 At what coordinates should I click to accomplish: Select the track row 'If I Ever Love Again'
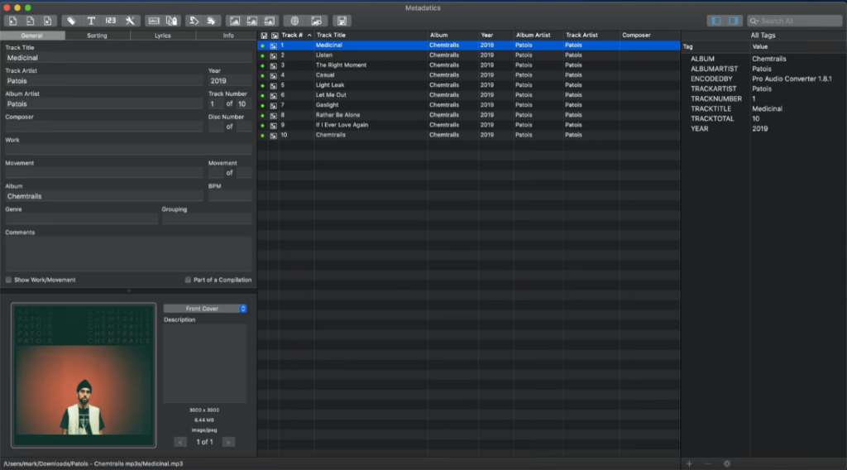(x=469, y=125)
